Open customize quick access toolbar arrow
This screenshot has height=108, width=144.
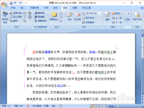pyautogui.click(x=26, y=3)
